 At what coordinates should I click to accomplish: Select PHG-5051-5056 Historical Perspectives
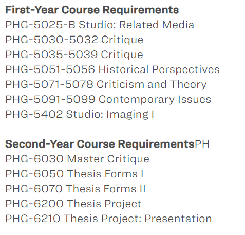(112, 70)
